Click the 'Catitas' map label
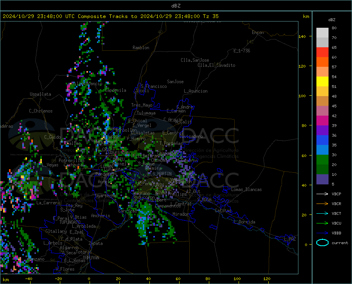The width and height of the screenshot is (352, 284). 223,211
